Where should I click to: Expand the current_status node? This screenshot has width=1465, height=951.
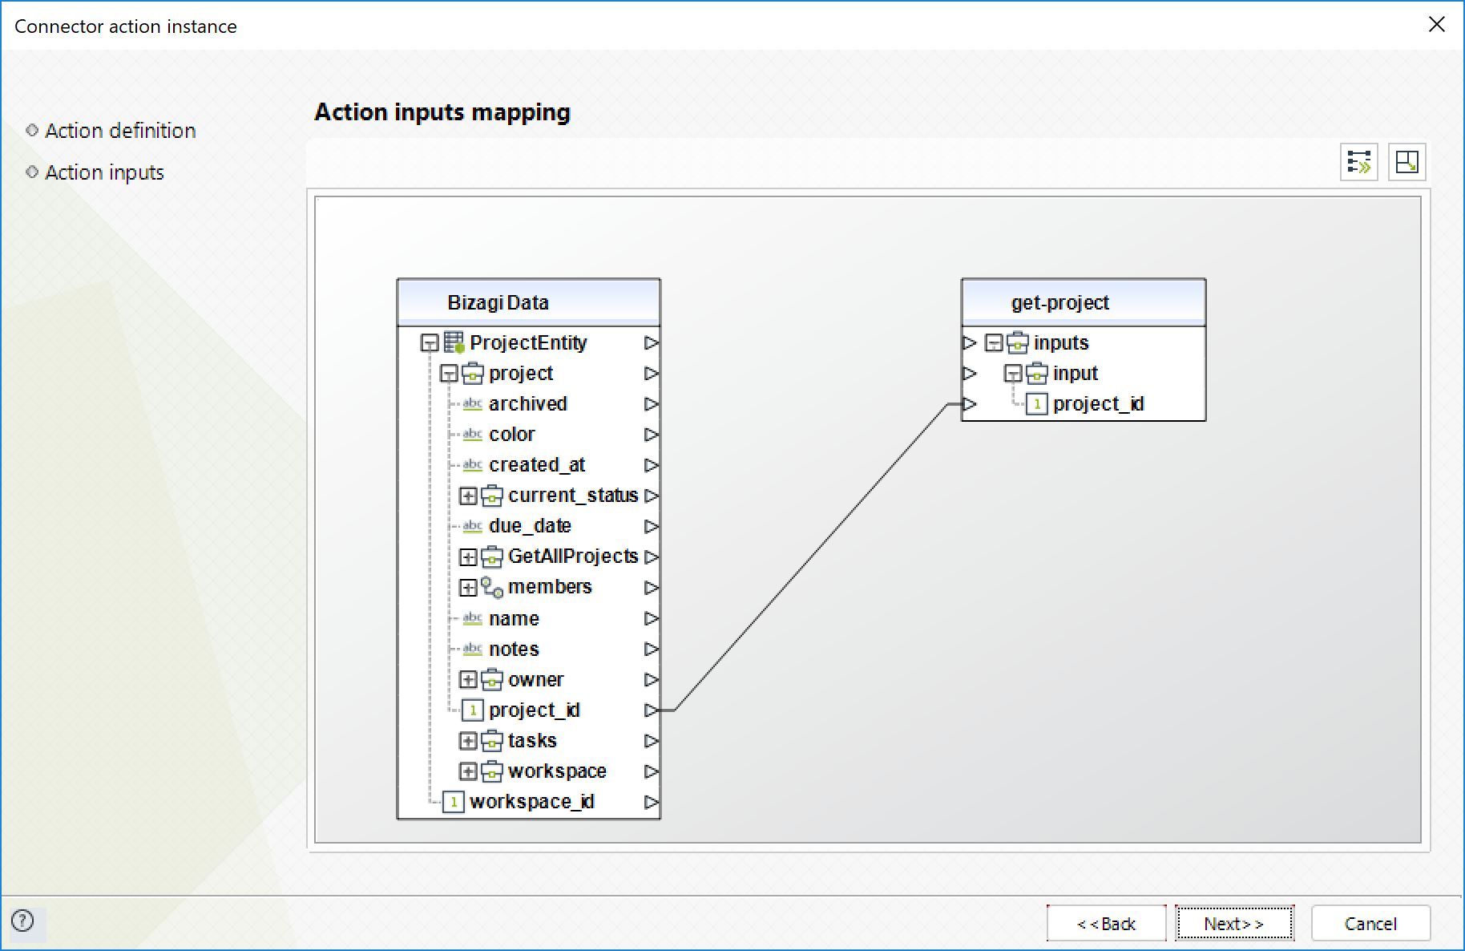[468, 496]
